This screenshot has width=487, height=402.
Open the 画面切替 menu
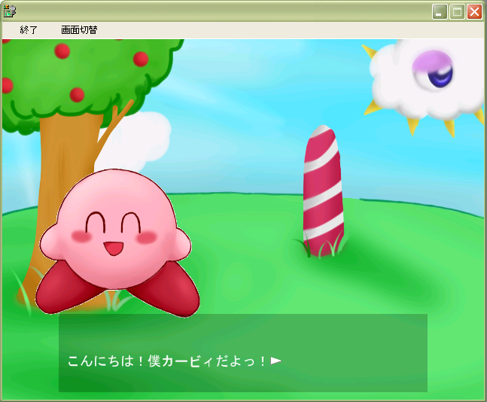click(79, 30)
